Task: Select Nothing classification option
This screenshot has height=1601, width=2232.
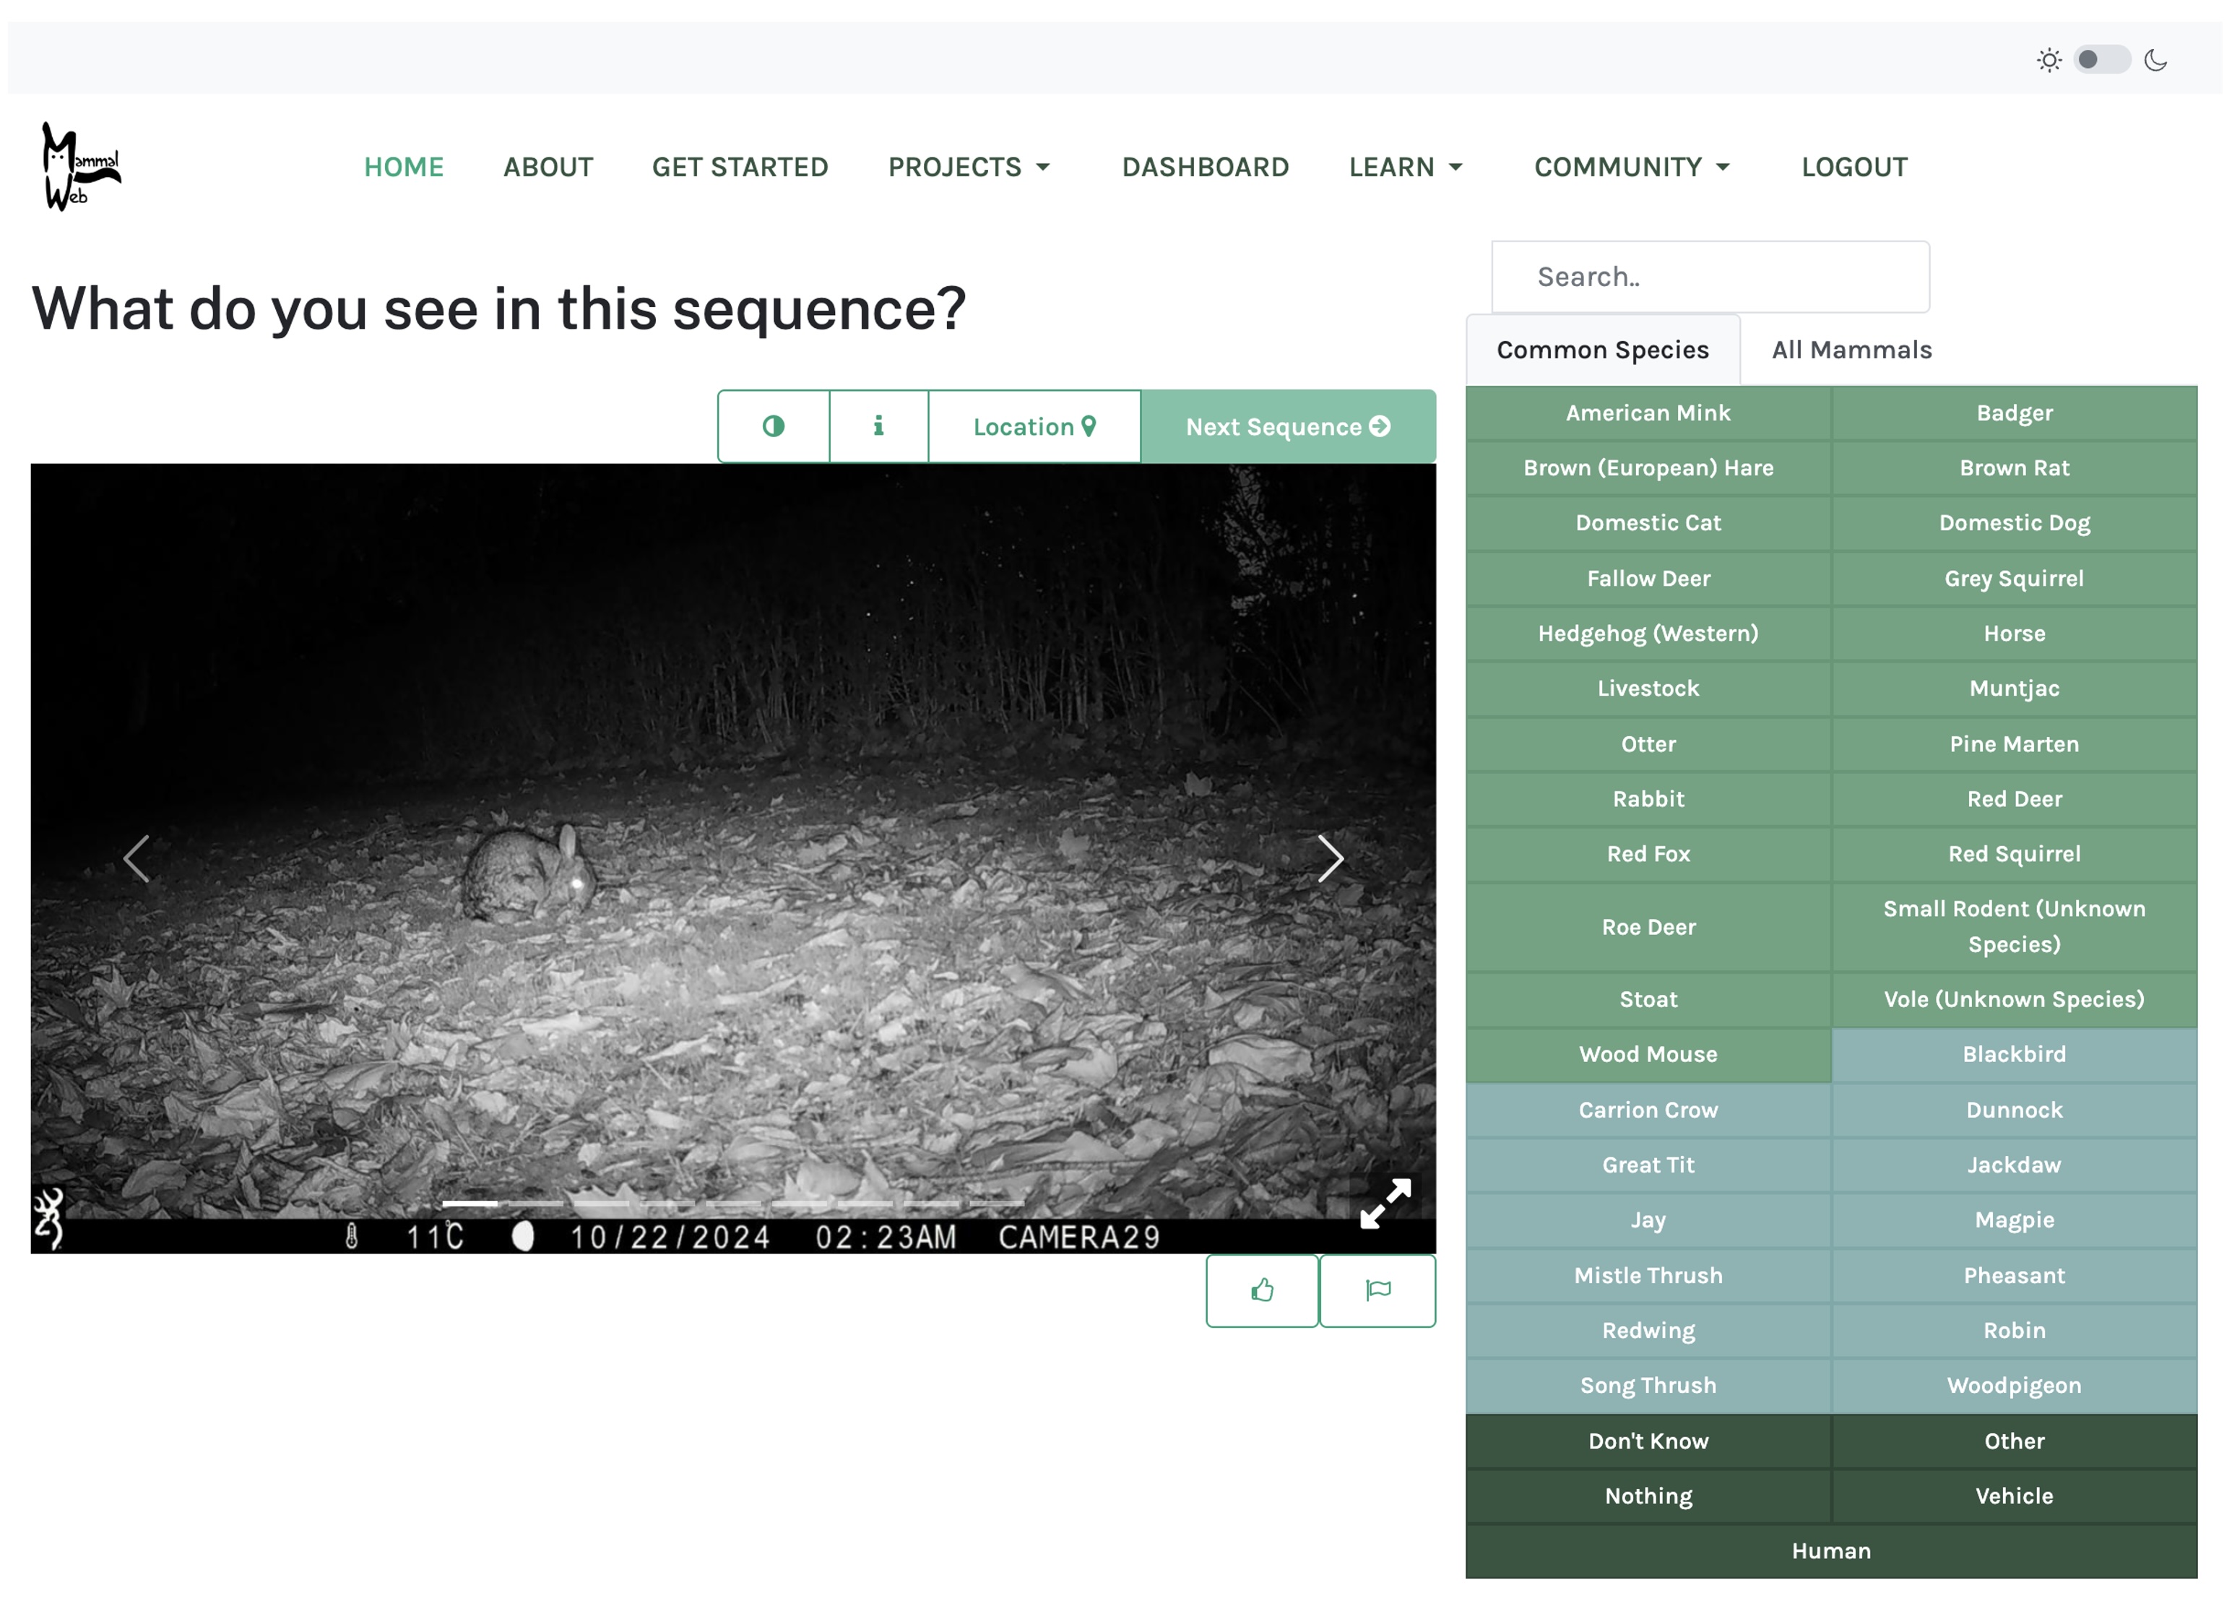Action: coord(1648,1496)
